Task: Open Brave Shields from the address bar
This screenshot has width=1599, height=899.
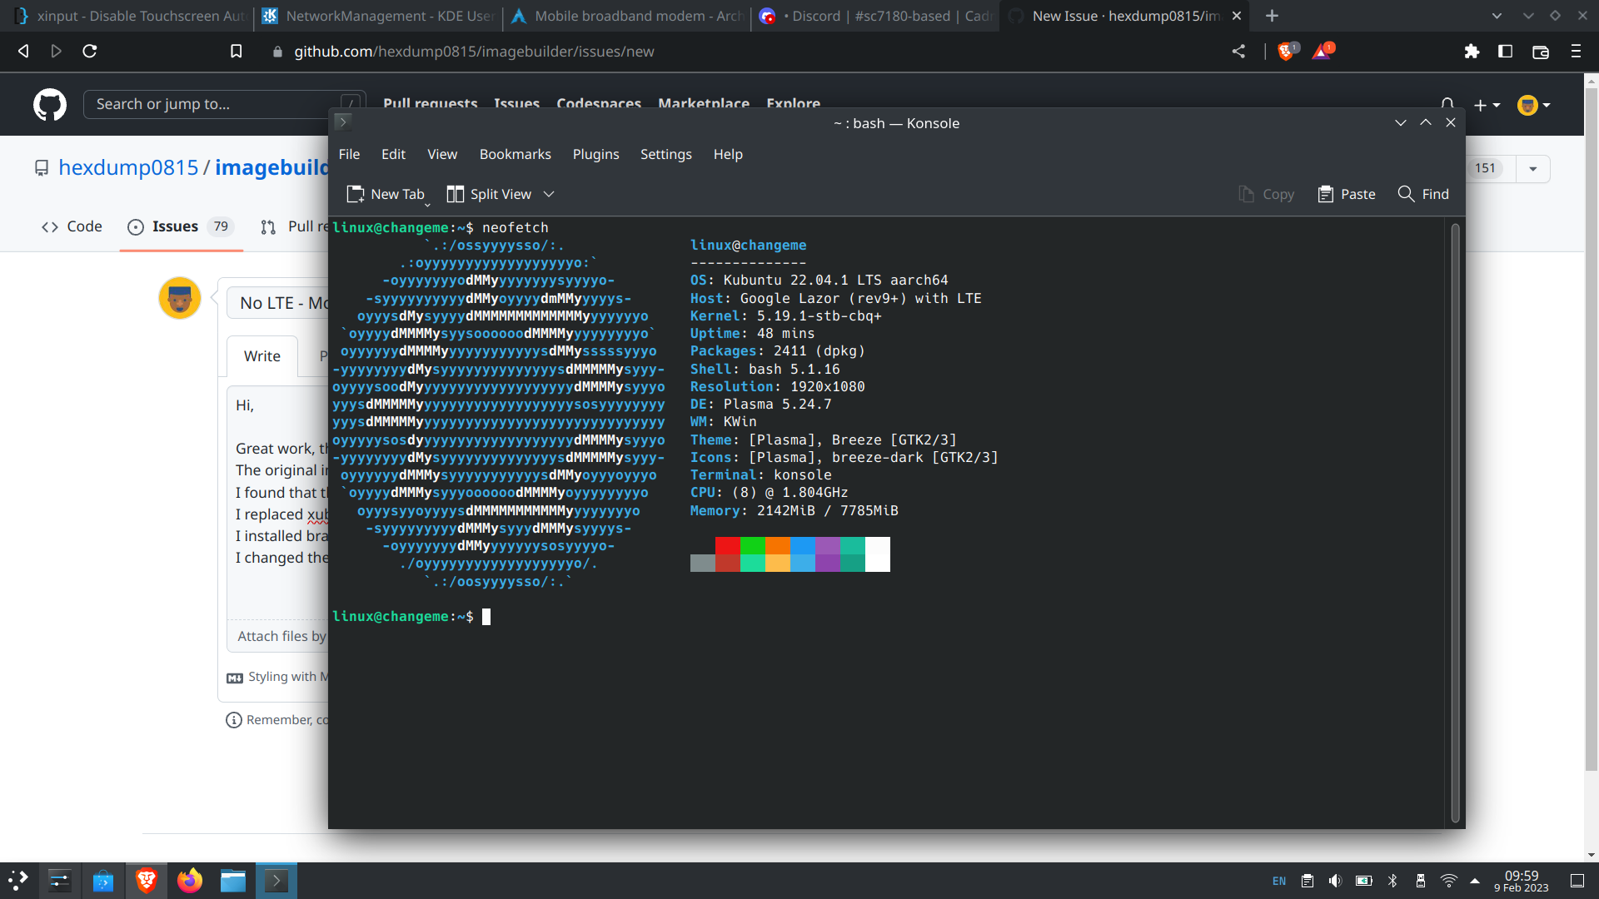Action: pos(1287,51)
